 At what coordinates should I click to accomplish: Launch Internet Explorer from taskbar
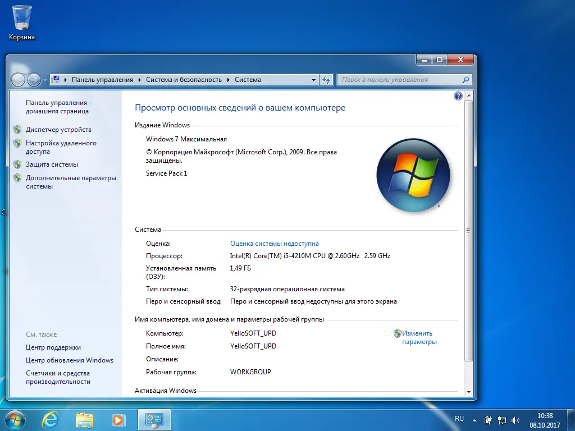click(49, 420)
